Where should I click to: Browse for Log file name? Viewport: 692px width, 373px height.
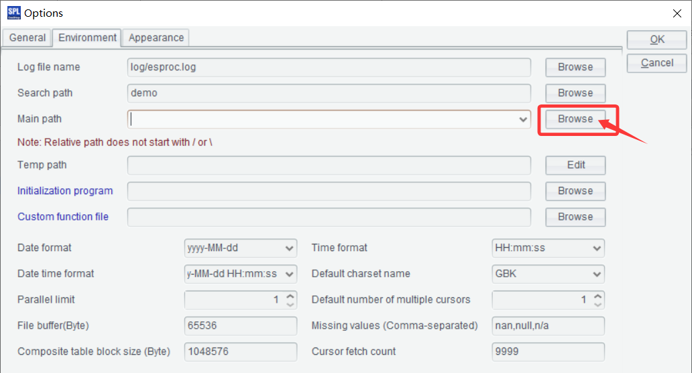pos(575,67)
